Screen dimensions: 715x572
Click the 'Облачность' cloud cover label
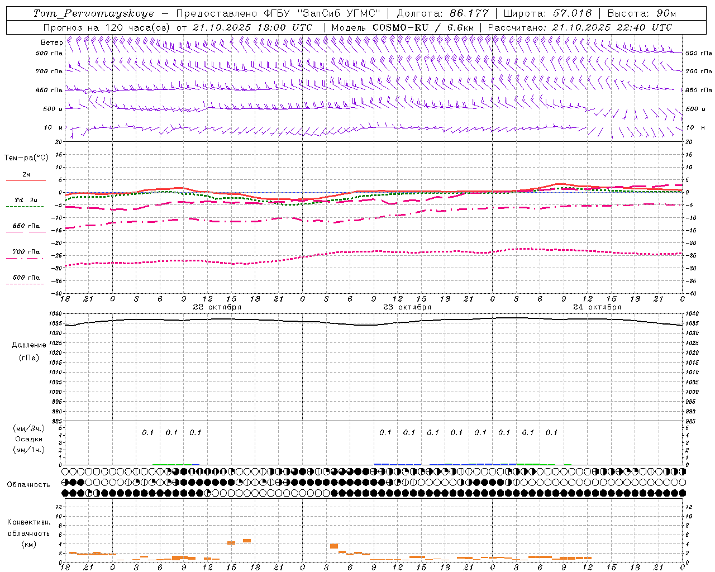pyautogui.click(x=28, y=485)
